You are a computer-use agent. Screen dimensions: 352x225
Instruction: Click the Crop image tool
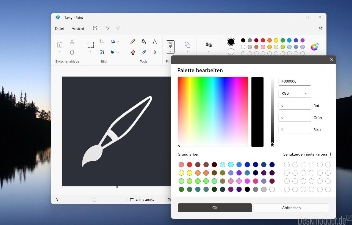click(102, 41)
